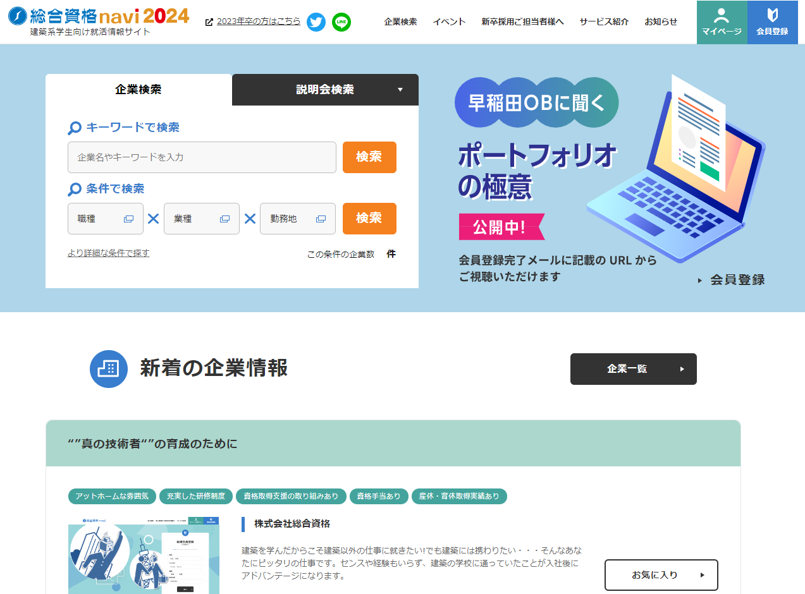805x594 pixels.
Task: Click 検索 button beside condition selectors
Action: tap(369, 219)
